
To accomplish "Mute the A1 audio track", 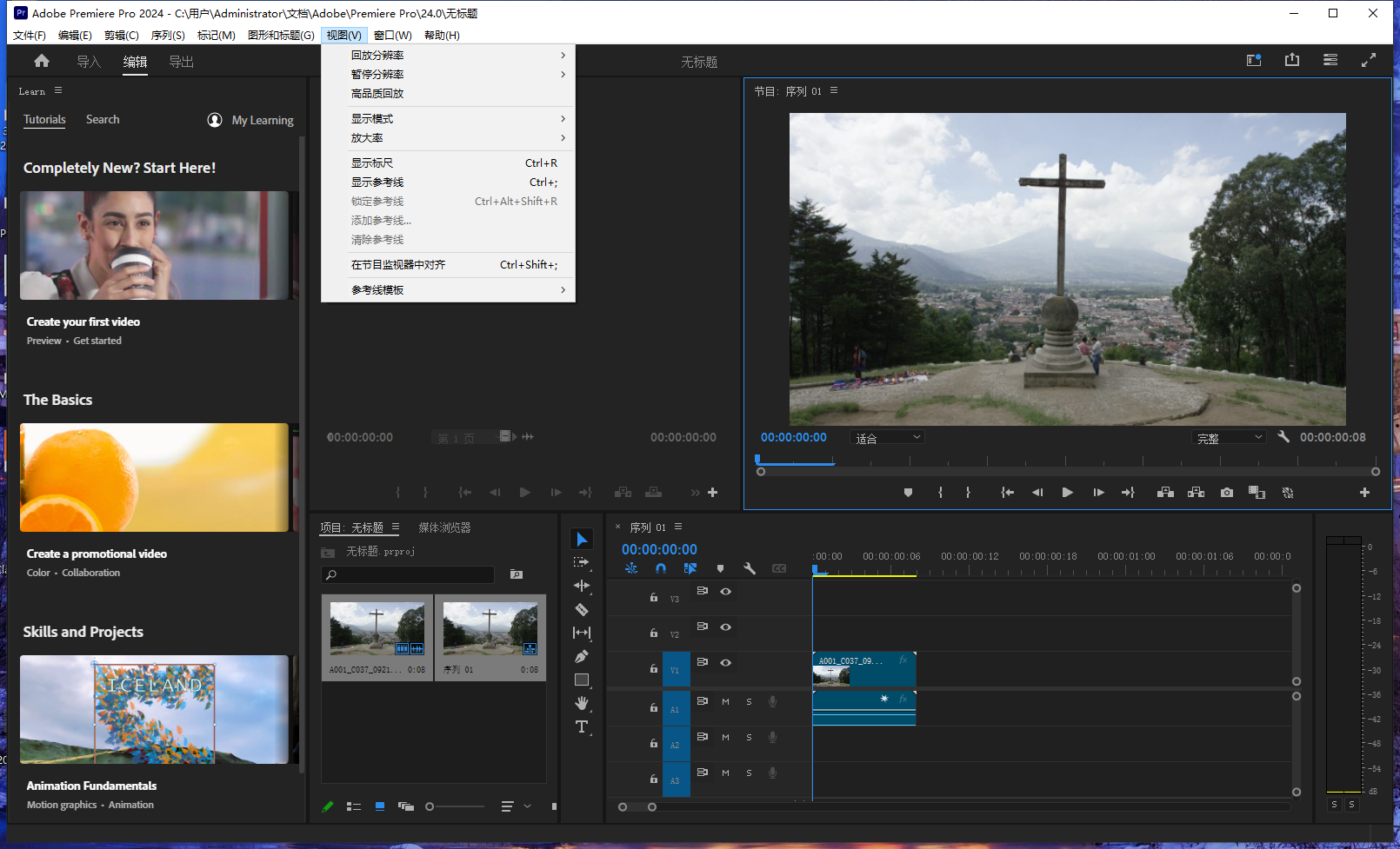I will 726,701.
